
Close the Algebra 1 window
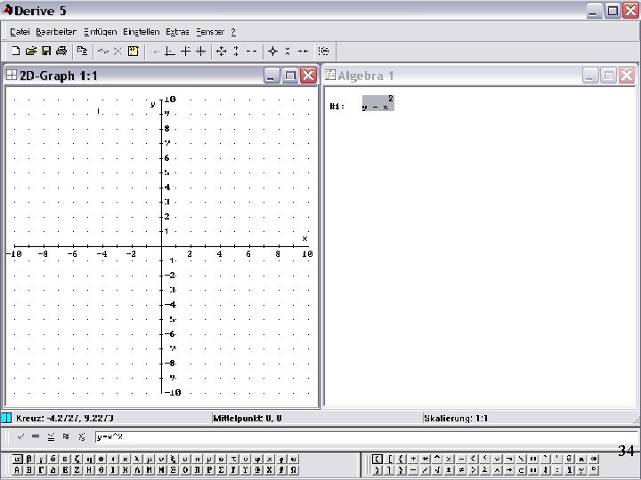[x=627, y=76]
